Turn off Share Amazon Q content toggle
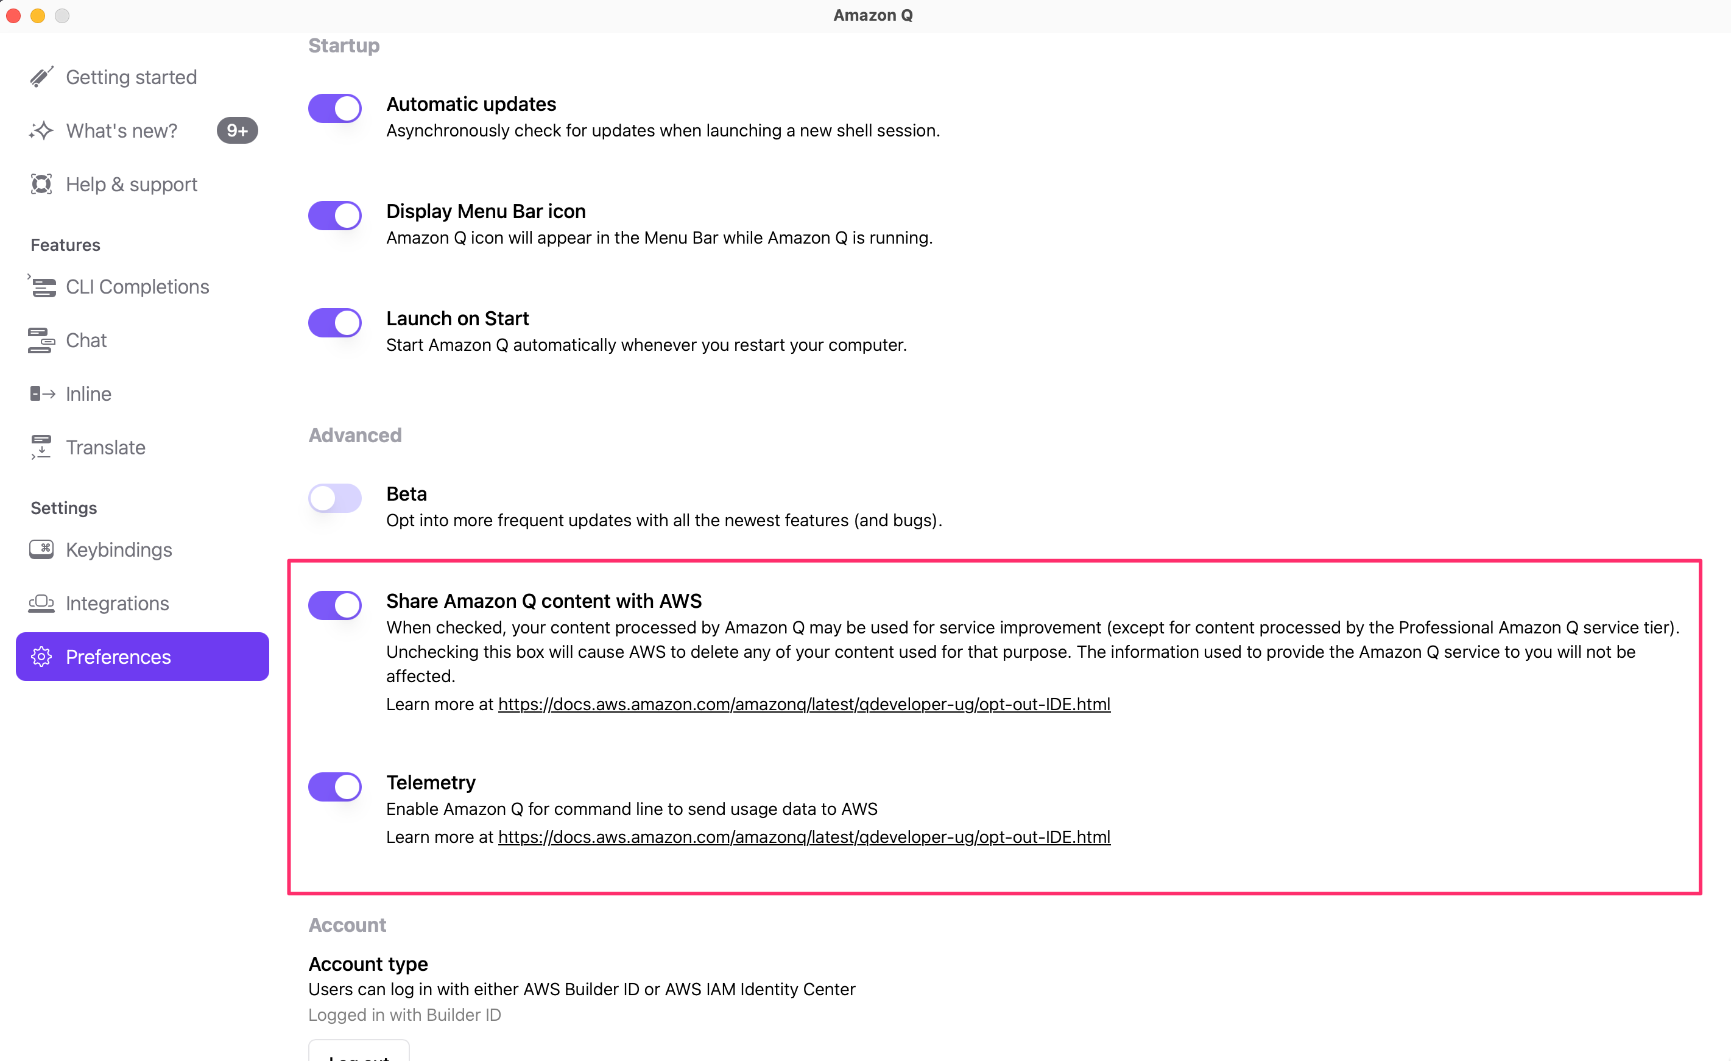Image resolution: width=1731 pixels, height=1061 pixels. click(335, 605)
